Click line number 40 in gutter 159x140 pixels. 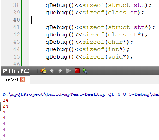point(17,20)
